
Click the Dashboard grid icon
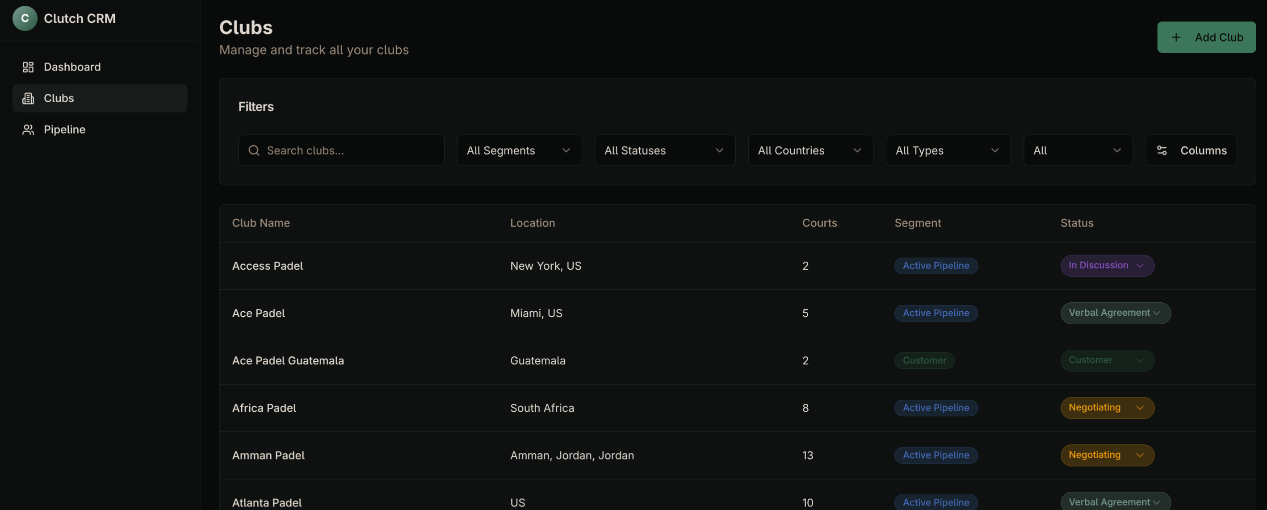tap(28, 67)
